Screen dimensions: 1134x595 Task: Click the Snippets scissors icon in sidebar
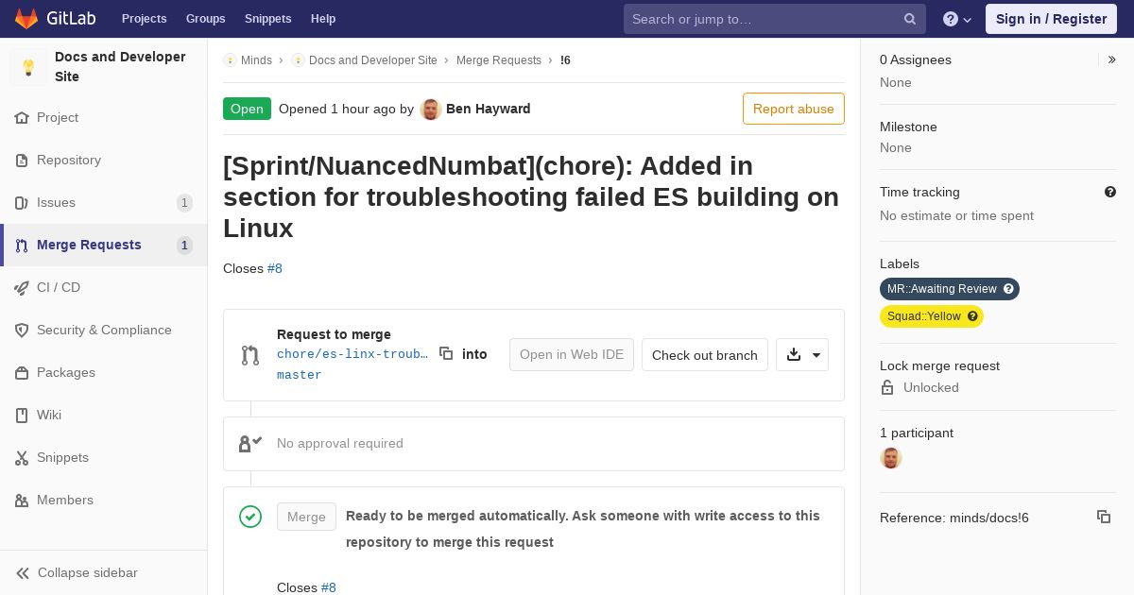click(22, 458)
